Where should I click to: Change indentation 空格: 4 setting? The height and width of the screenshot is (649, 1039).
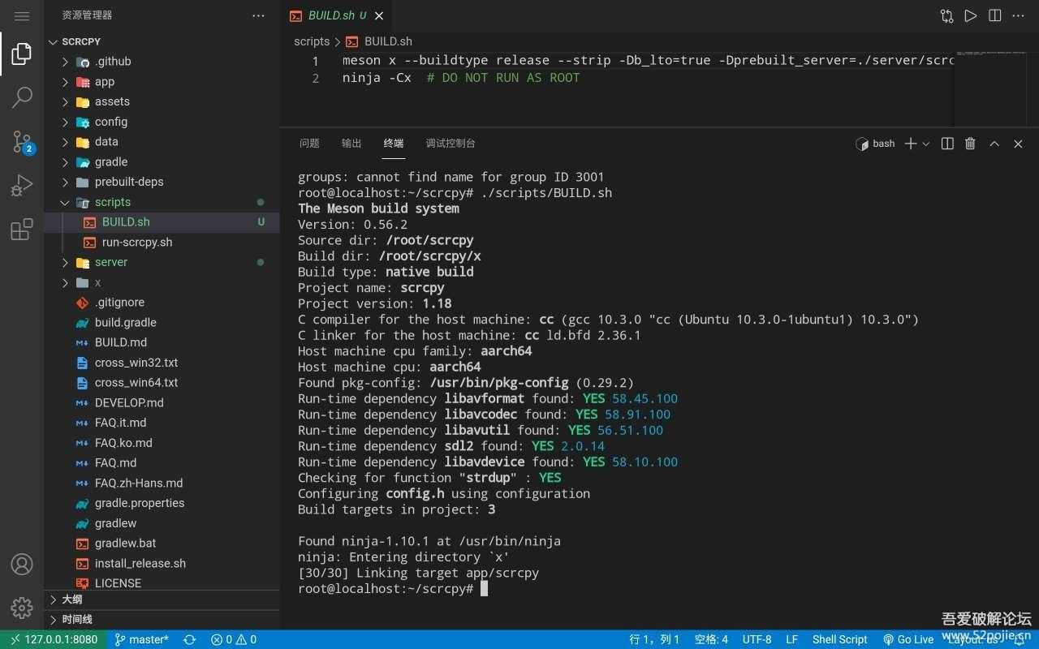[711, 639]
